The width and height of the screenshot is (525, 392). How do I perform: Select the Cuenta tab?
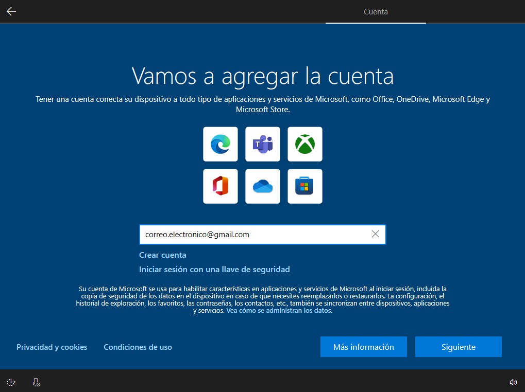[376, 12]
